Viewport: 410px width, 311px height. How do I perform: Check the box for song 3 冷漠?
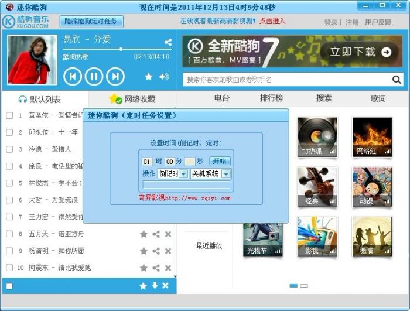(9, 149)
